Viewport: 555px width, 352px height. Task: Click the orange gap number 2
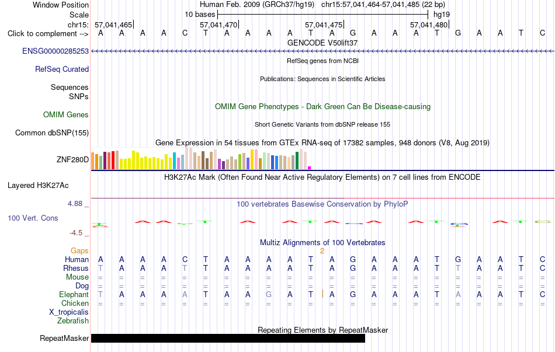click(322, 251)
